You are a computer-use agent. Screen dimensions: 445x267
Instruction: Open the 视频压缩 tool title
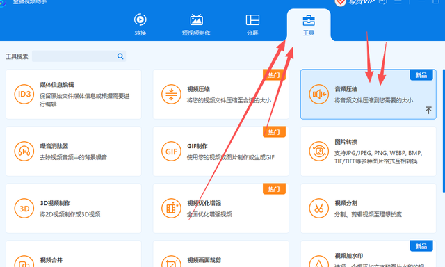click(x=198, y=89)
